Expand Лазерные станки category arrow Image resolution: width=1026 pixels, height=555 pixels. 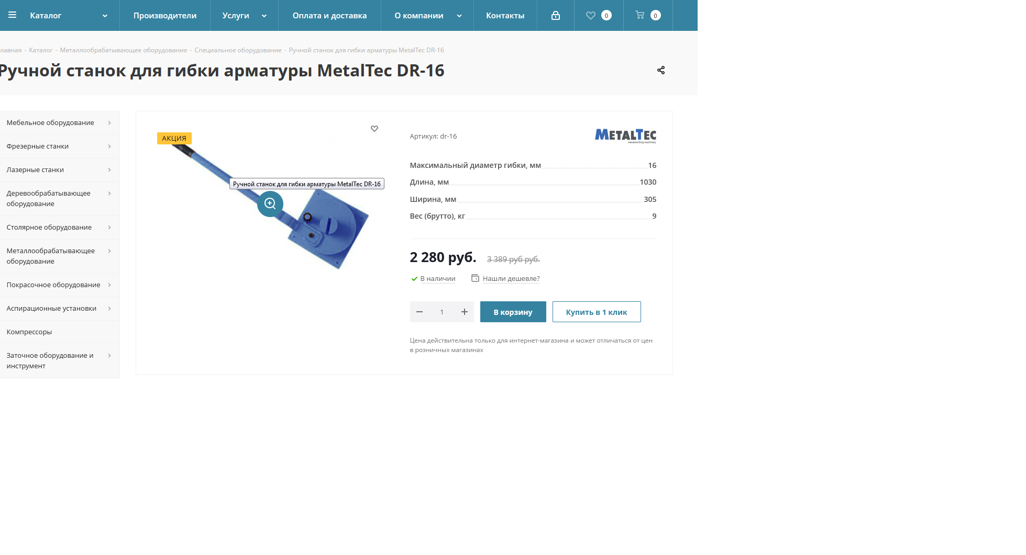click(x=109, y=170)
